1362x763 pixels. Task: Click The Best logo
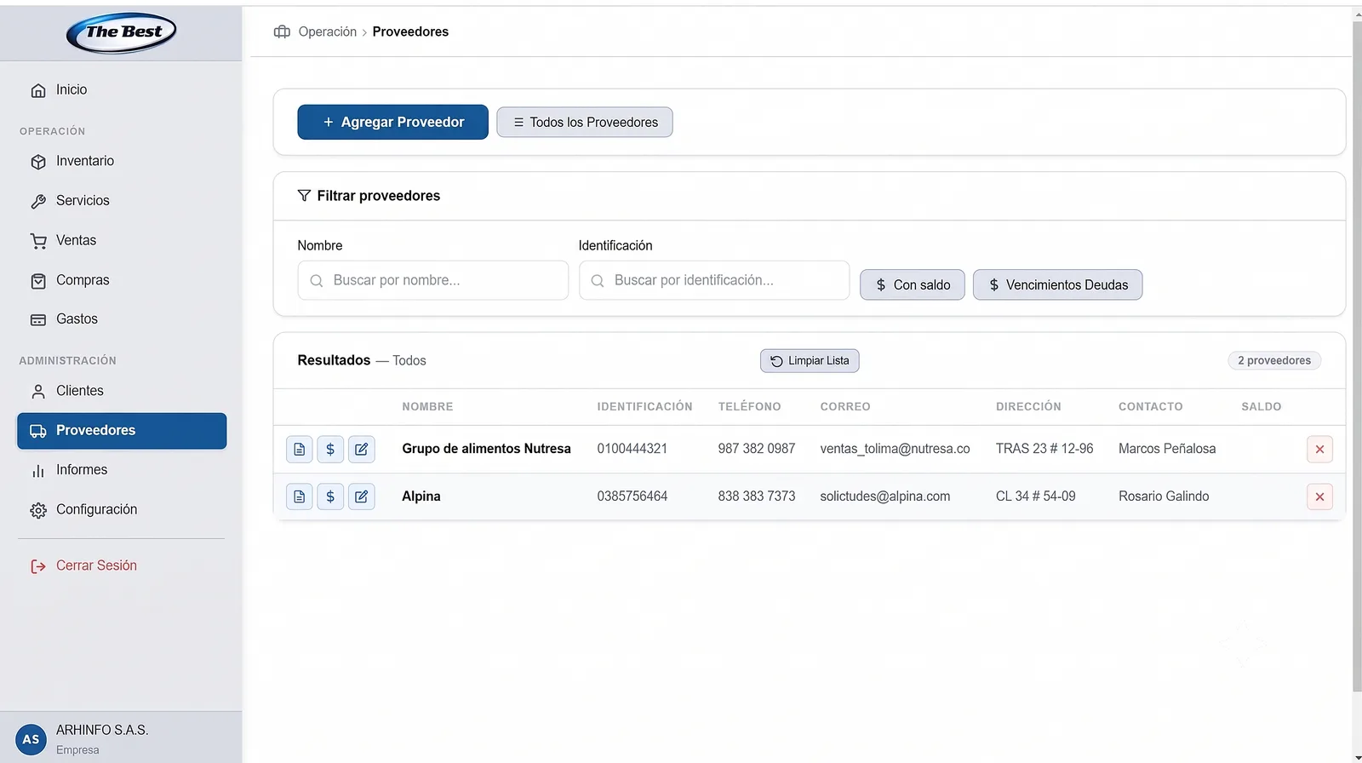(121, 32)
